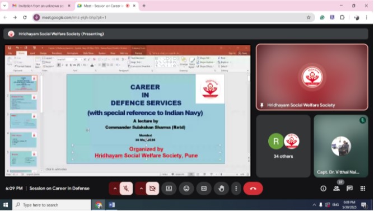The image size is (374, 211).
Task: Select slide 5 thumbnail in shared PowerPoint
Action: pyautogui.click(x=24, y=158)
